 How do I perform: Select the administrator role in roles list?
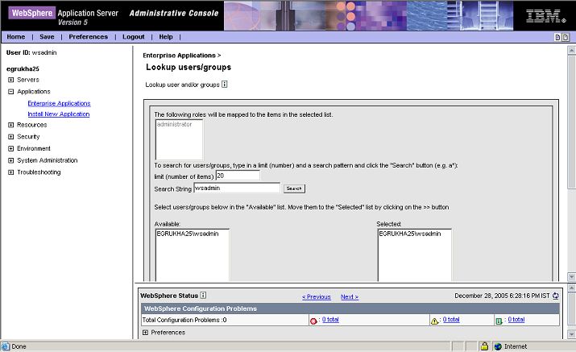[175, 125]
